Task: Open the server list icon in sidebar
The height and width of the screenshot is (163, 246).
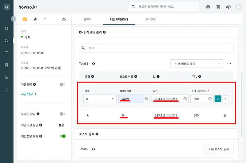Action: point(6,77)
